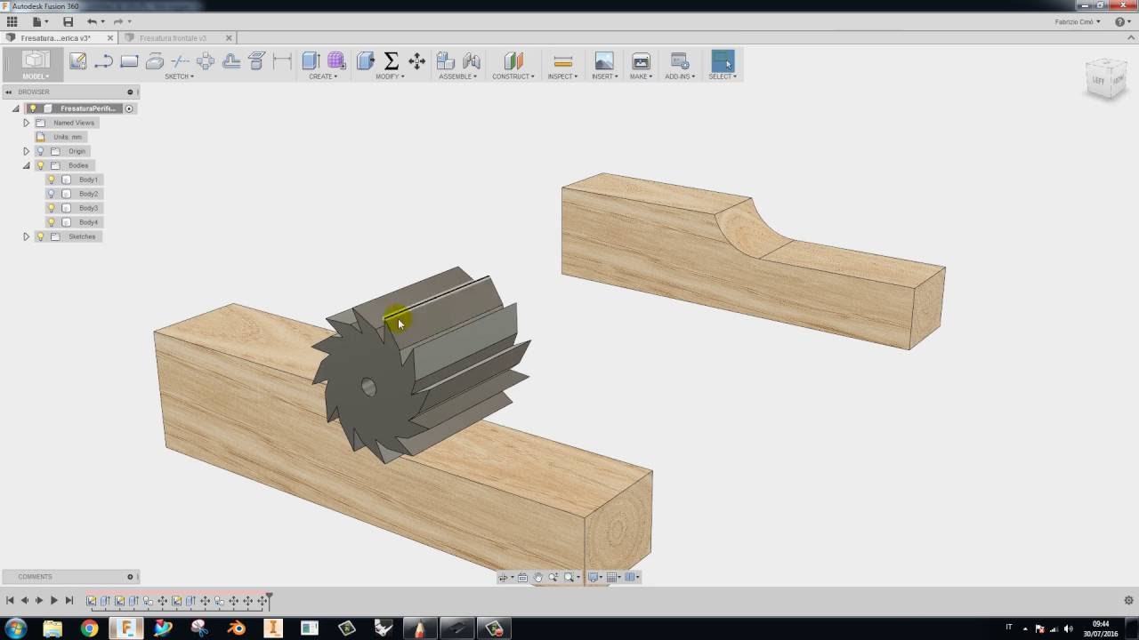
Task: Toggle visibility bulb of Body2
Action: pos(52,194)
